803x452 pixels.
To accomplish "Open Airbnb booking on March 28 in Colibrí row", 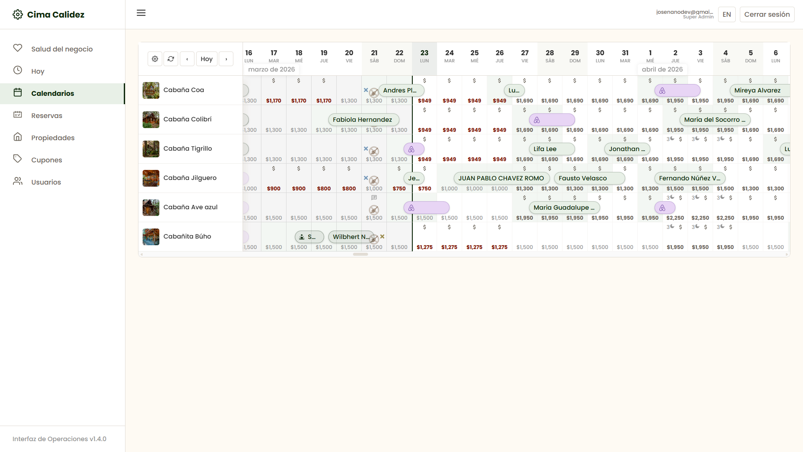I will tap(552, 120).
